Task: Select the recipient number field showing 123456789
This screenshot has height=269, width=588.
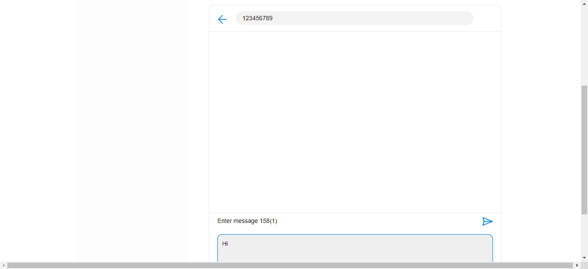Action: pyautogui.click(x=354, y=18)
